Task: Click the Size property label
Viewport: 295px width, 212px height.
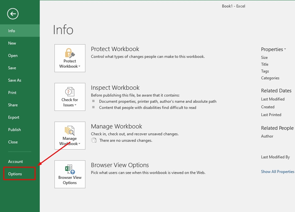Action: coord(264,58)
